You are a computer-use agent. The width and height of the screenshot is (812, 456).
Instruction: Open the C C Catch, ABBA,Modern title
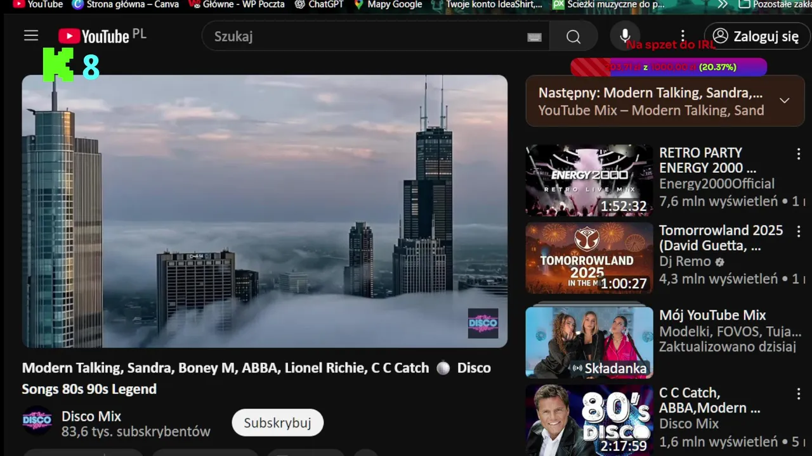[709, 400]
